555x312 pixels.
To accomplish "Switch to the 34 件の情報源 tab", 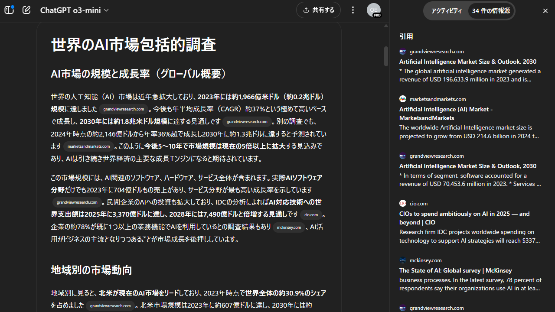I will point(491,11).
